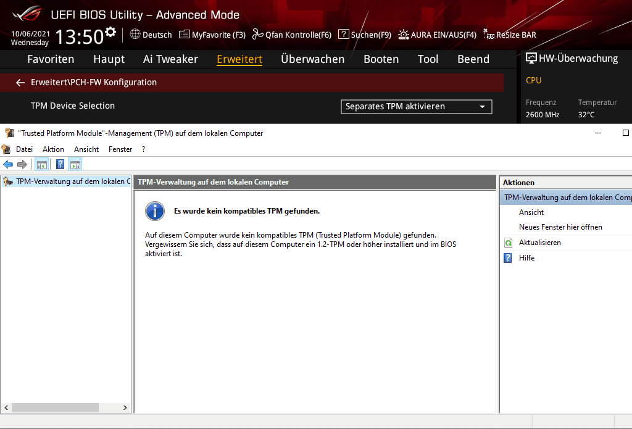Open Qfan Kontrolle (F6)
Viewport: 632px width, 429px height.
click(x=292, y=35)
